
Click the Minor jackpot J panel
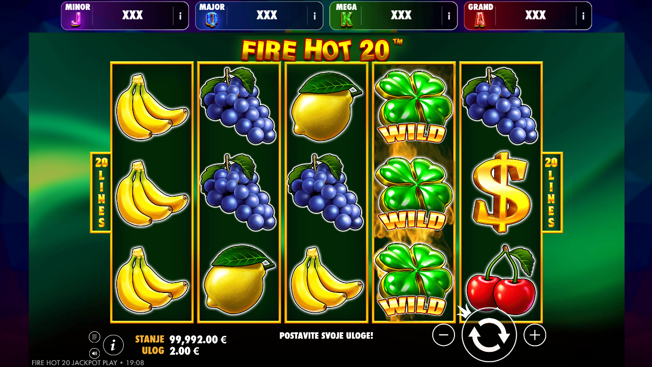[x=125, y=16]
